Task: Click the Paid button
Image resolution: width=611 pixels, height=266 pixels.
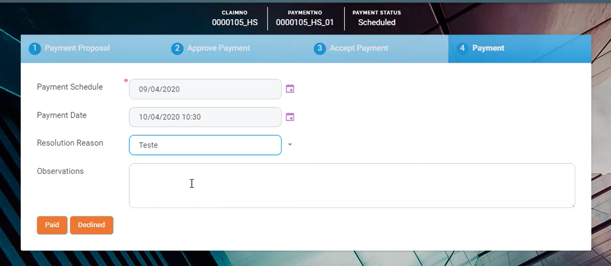Action: [52, 225]
